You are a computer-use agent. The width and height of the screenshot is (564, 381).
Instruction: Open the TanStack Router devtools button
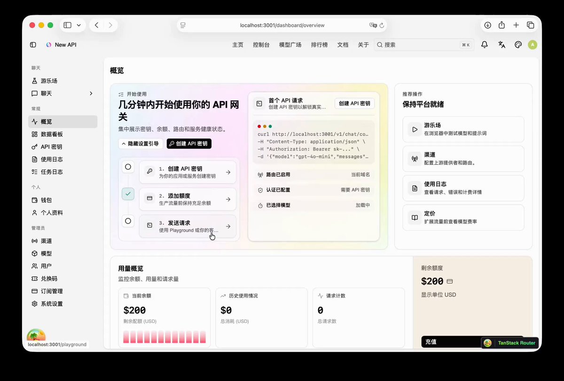tap(510, 343)
